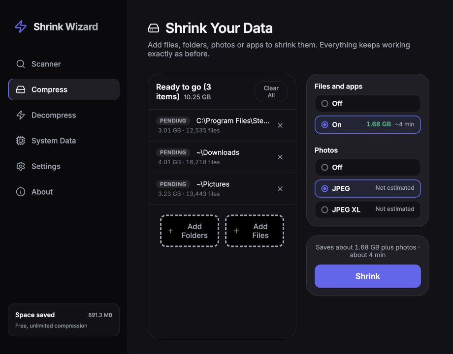Click the About info circle icon

21,192
